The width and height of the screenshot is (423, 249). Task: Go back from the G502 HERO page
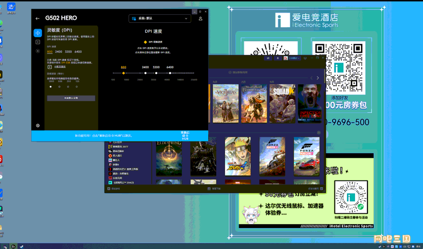pyautogui.click(x=38, y=18)
